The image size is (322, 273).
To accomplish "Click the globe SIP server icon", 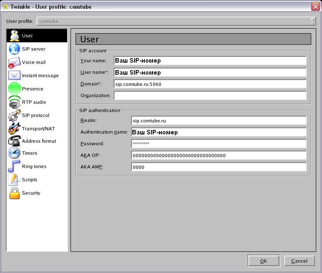I will pyautogui.click(x=14, y=49).
